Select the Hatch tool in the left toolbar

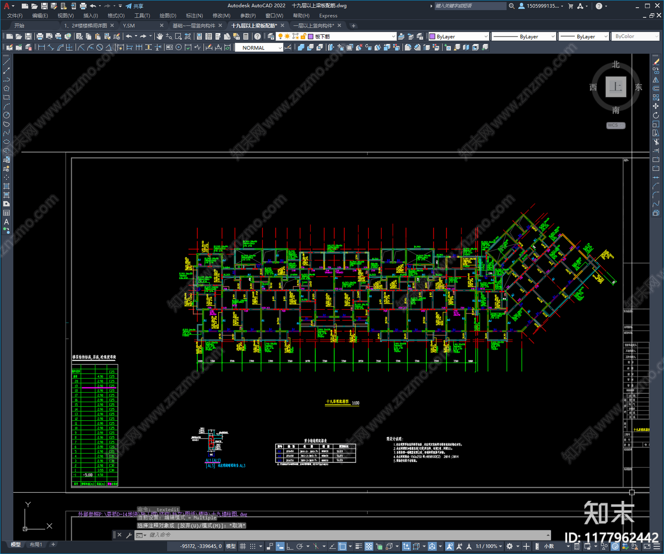(6, 186)
